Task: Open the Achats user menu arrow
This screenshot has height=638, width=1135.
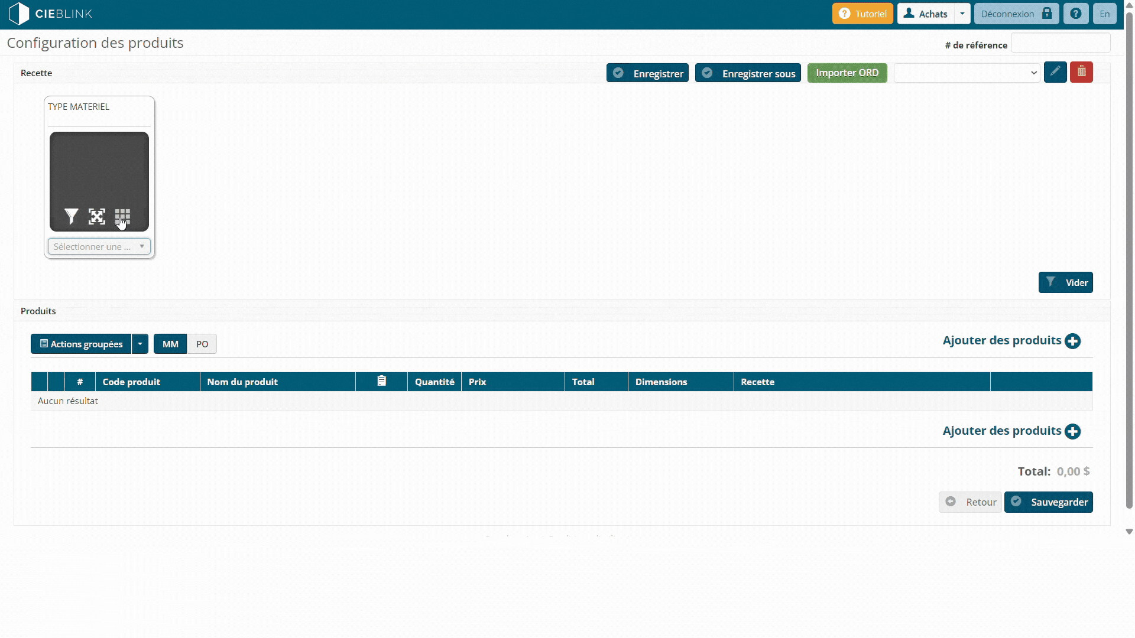Action: (x=962, y=14)
